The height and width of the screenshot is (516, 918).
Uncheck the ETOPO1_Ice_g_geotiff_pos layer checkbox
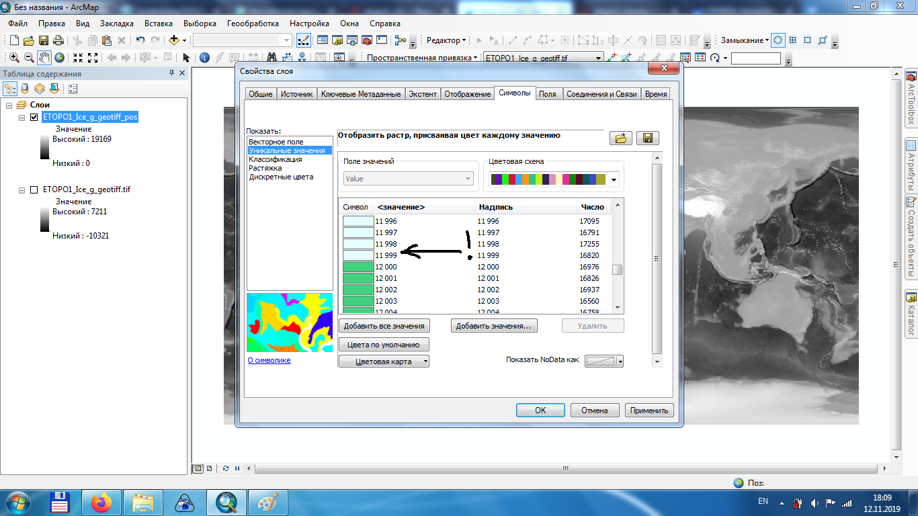(x=34, y=117)
